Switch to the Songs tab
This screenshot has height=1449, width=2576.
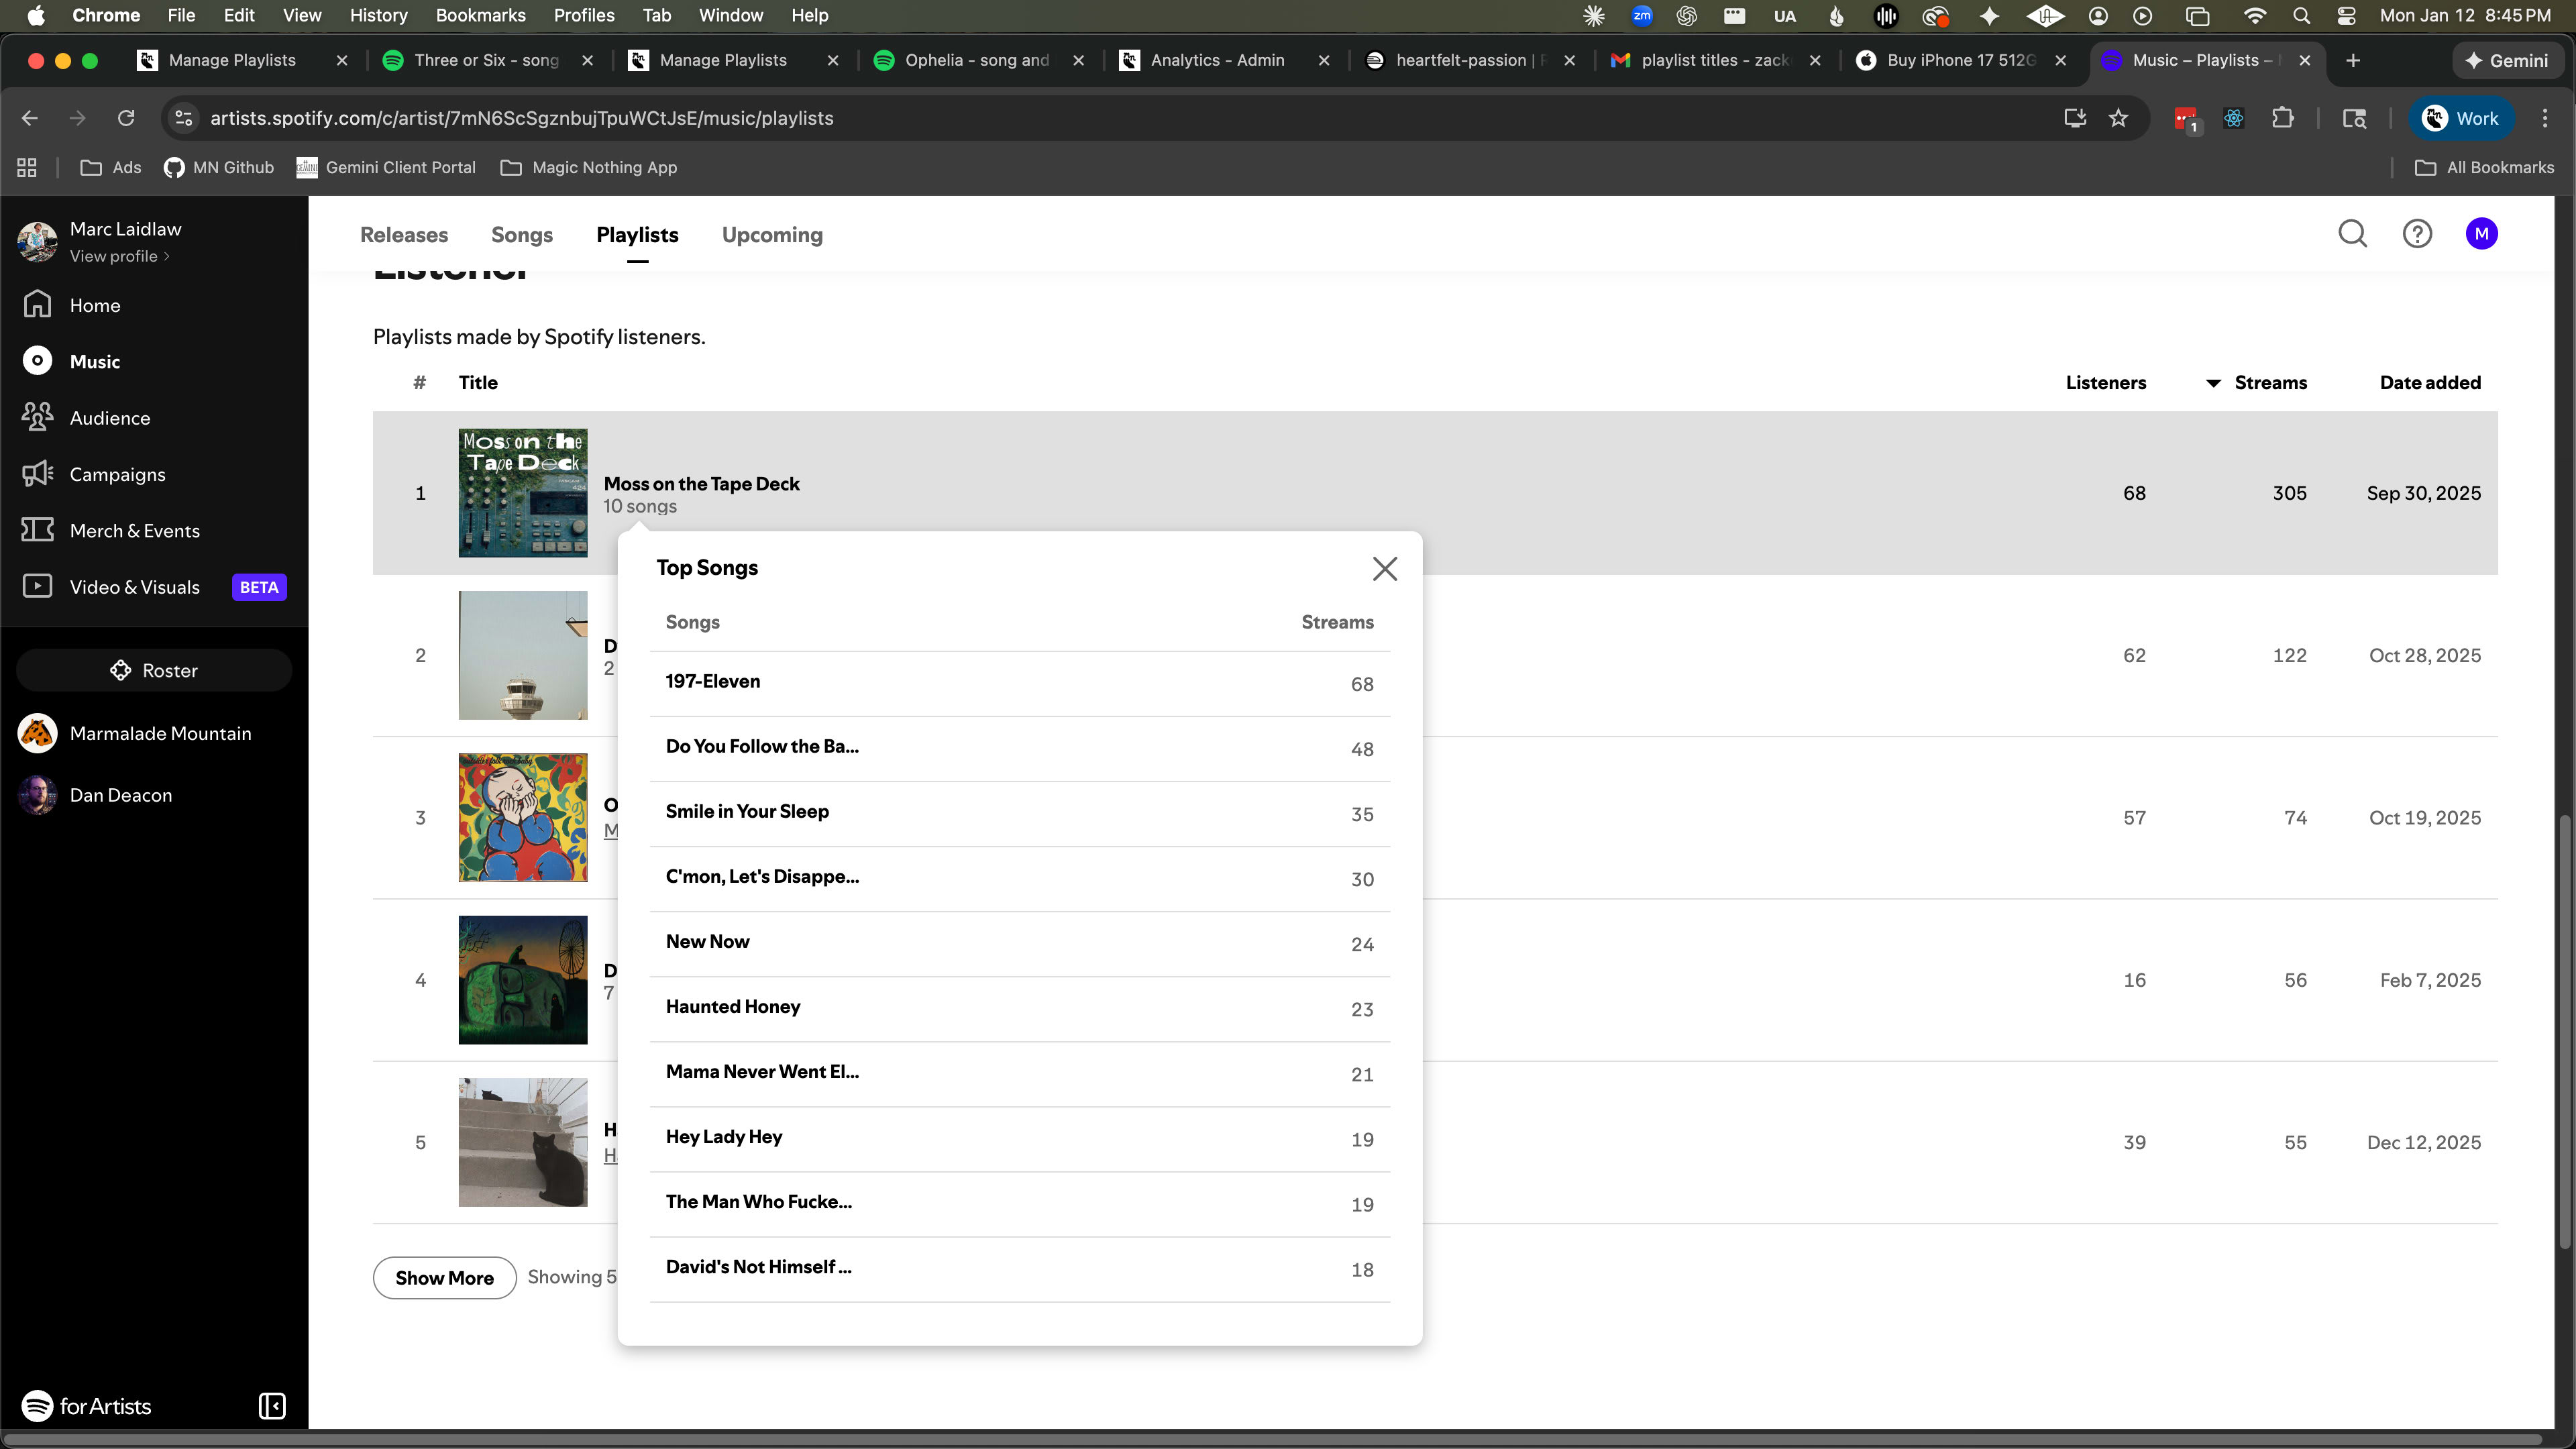pos(521,235)
